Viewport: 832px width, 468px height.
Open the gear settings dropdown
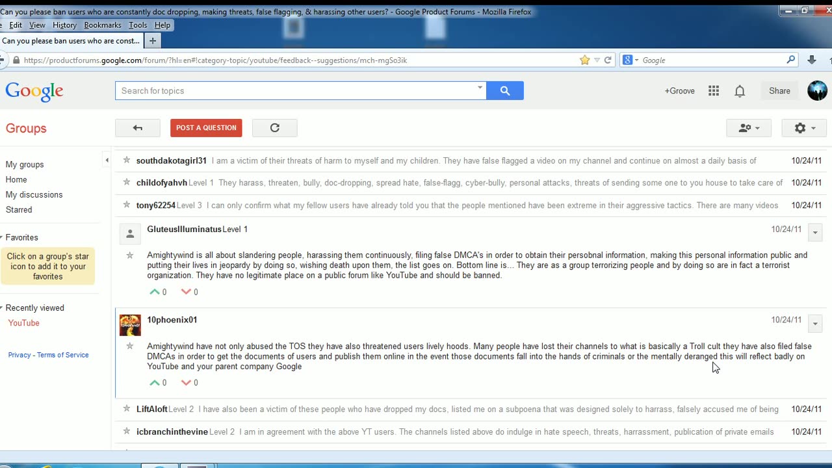coord(804,128)
